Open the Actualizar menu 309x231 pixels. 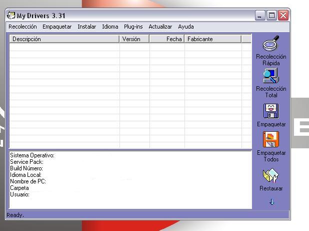(x=160, y=27)
